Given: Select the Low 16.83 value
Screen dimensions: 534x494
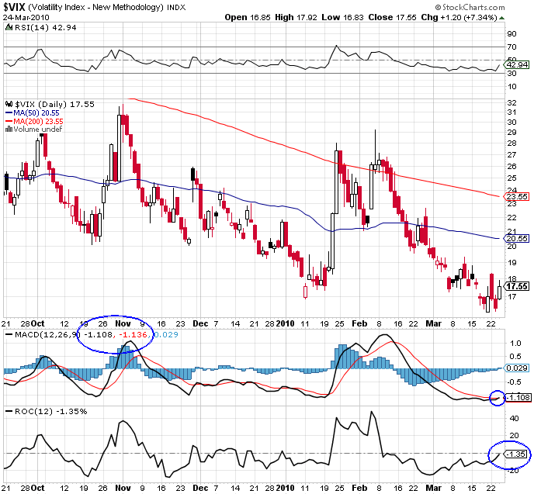Looking at the screenshot, I should (x=342, y=17).
